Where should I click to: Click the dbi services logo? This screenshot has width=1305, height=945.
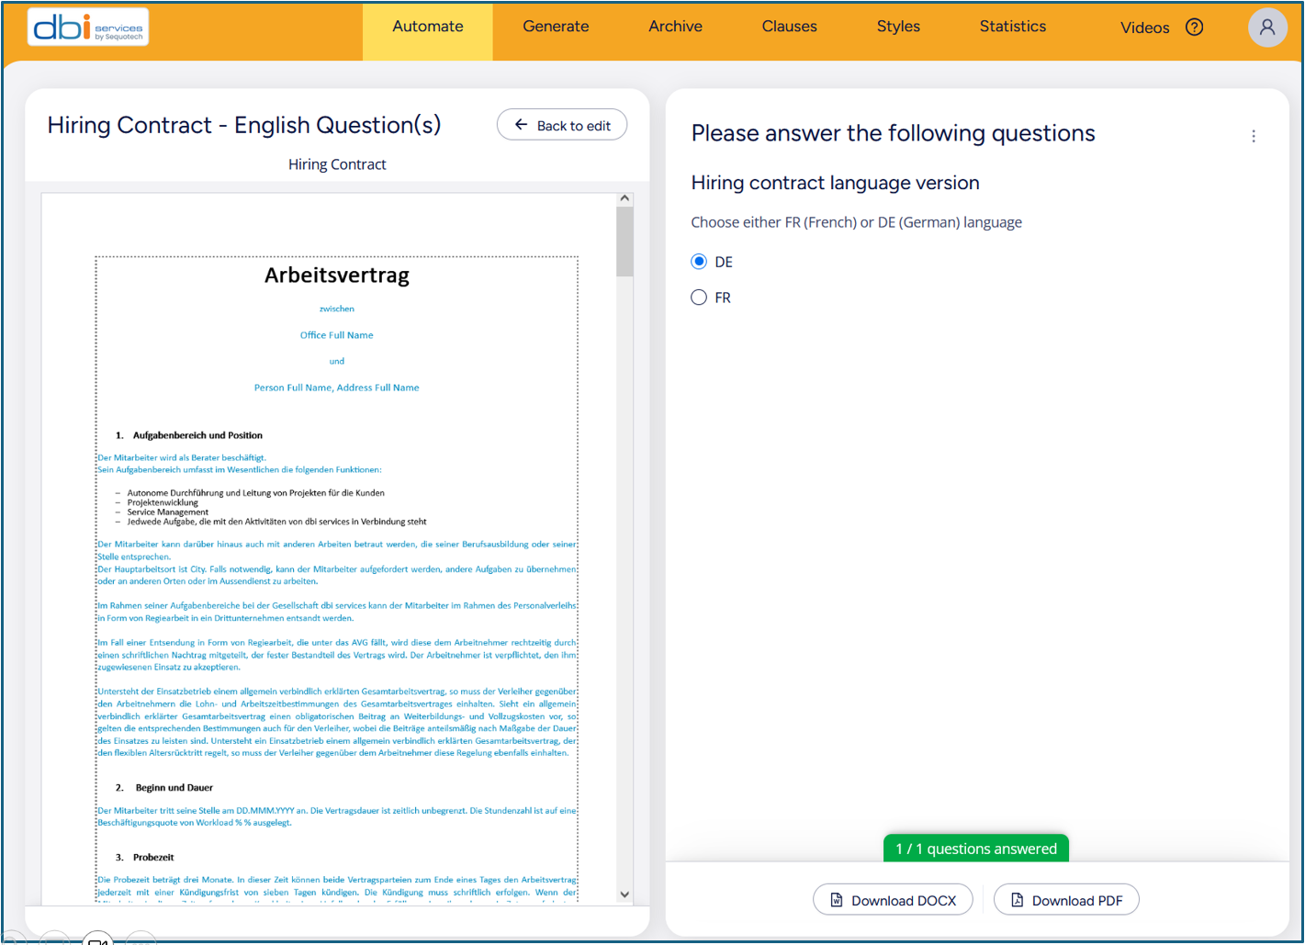(88, 28)
